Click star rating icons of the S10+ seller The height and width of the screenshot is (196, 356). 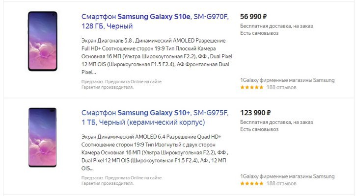(x=252, y=183)
